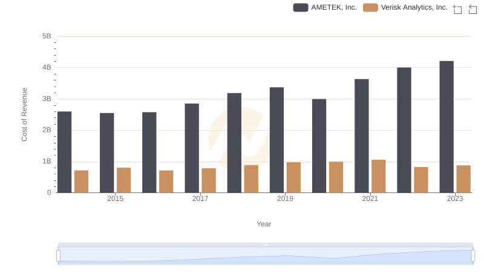Click the 2B y-axis label
This screenshot has width=484, height=279.
point(47,130)
